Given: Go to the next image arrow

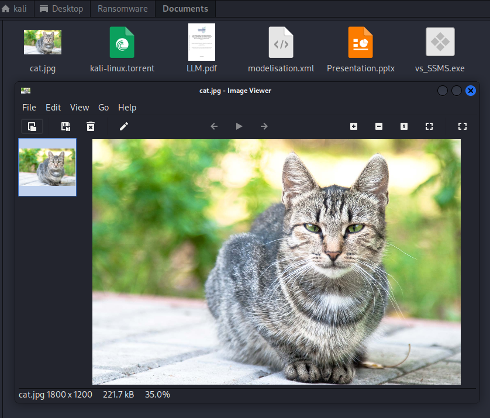Looking at the screenshot, I should [264, 126].
